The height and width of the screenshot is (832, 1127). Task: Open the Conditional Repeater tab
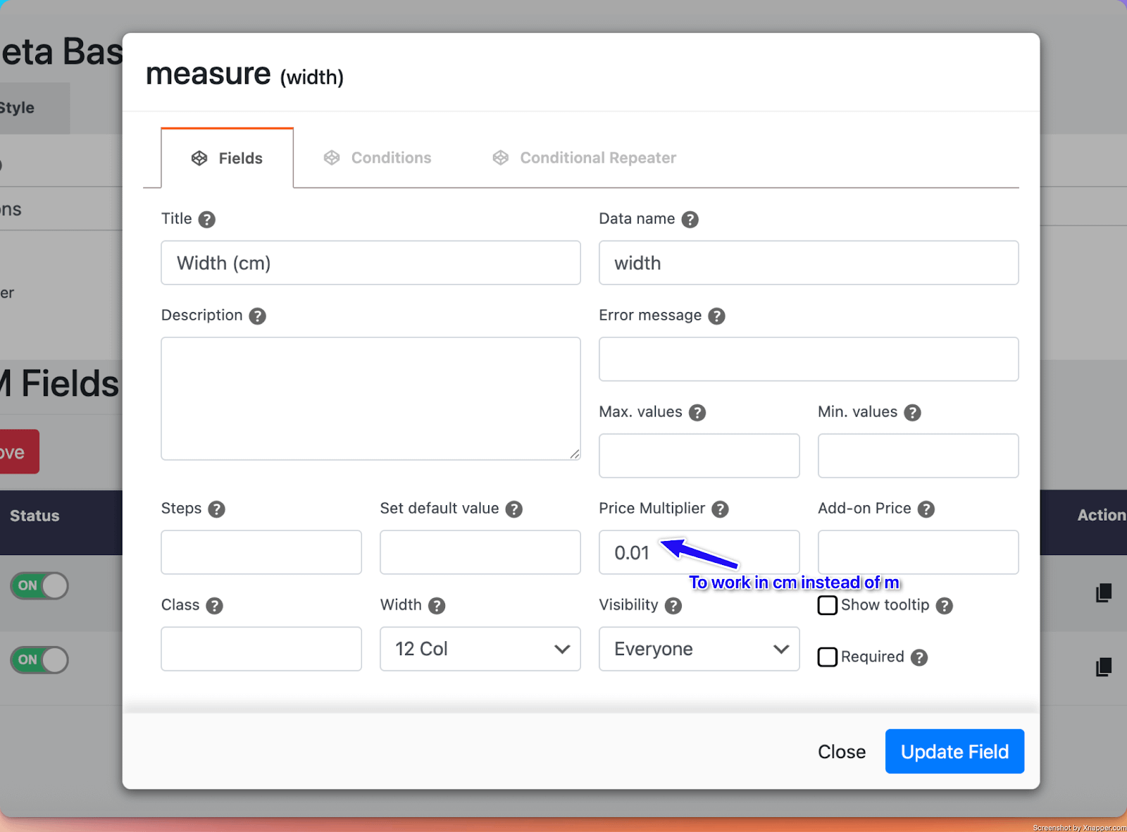(x=585, y=158)
